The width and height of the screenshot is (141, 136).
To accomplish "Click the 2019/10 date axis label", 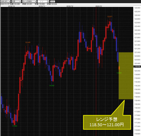I will point(12,6).
